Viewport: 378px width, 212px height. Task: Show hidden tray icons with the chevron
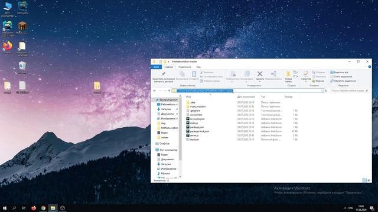coord(345,208)
